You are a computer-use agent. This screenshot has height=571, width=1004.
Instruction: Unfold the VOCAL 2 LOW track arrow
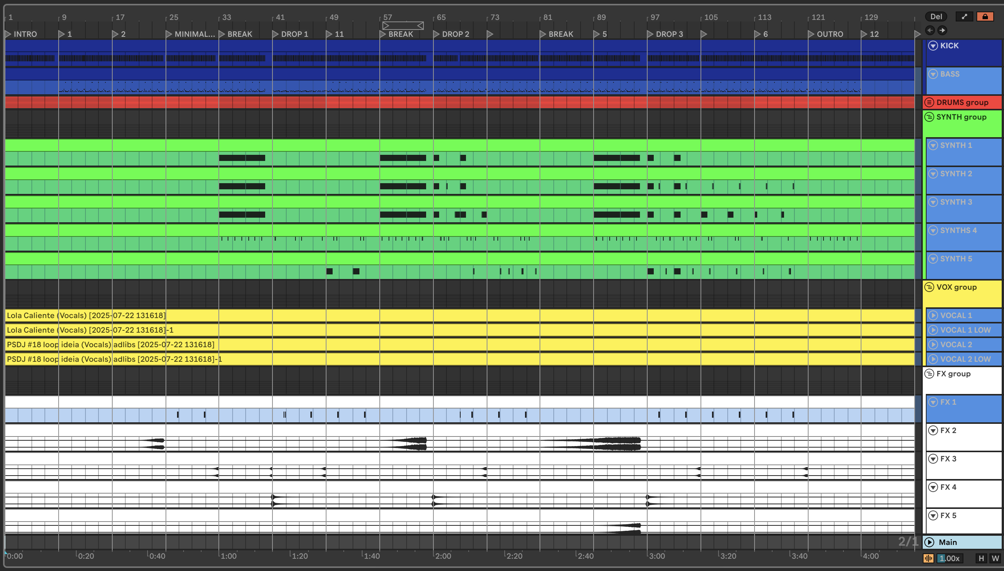click(933, 359)
